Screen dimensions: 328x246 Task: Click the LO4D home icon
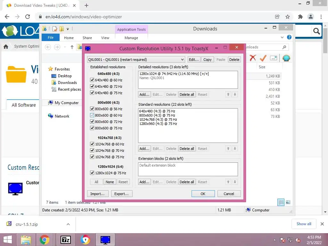pyautogui.click(x=6, y=46)
